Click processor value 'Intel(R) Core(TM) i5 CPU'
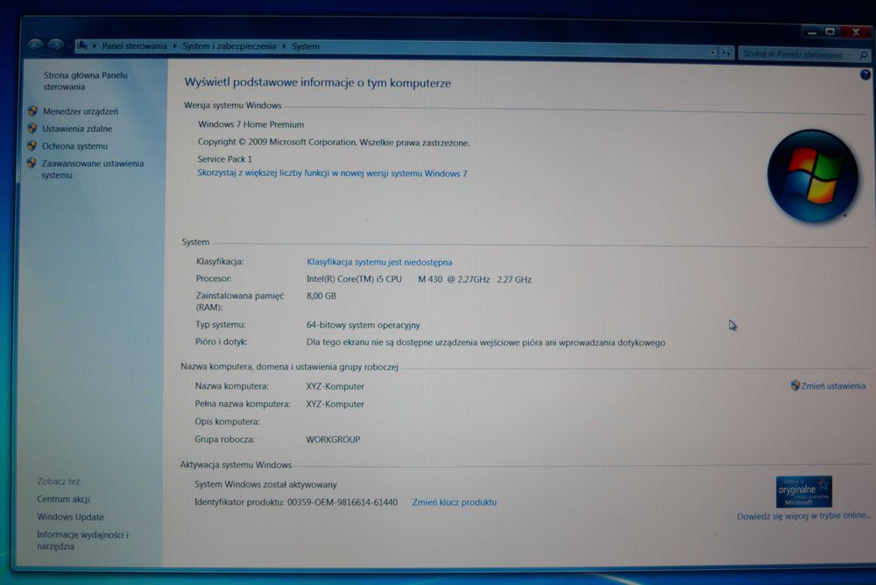The width and height of the screenshot is (876, 585). pos(354,278)
